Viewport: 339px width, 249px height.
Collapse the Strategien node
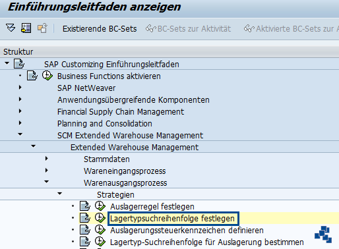pos(60,194)
